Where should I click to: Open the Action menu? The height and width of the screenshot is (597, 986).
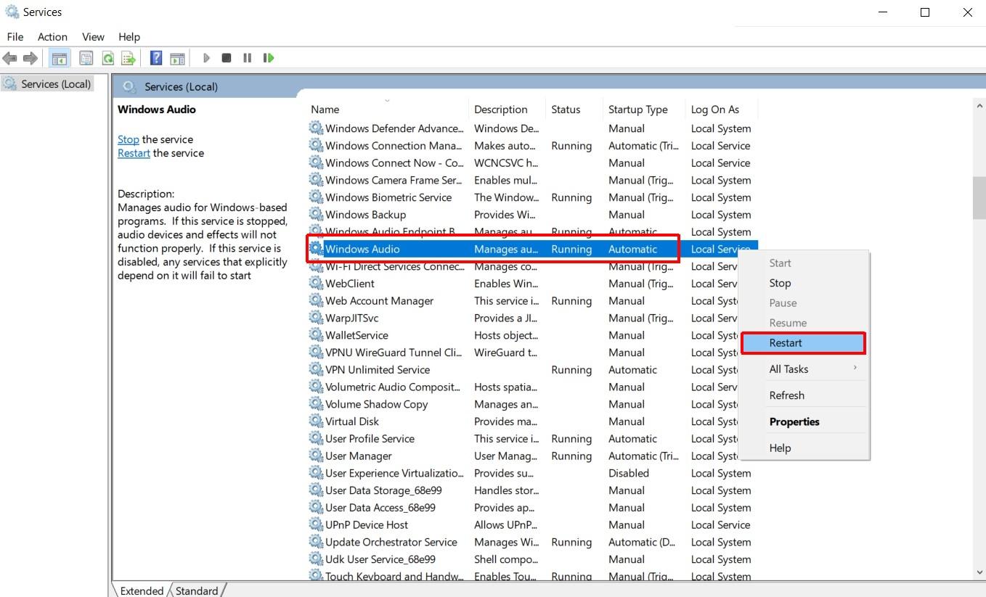(x=52, y=37)
